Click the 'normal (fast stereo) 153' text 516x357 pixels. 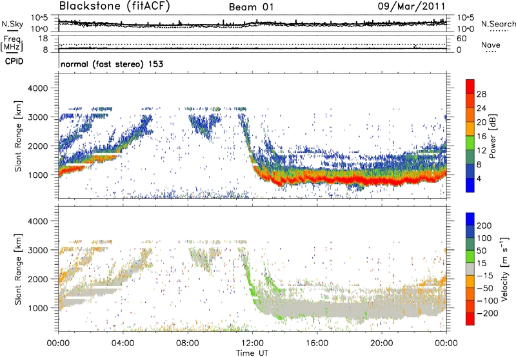coord(112,64)
